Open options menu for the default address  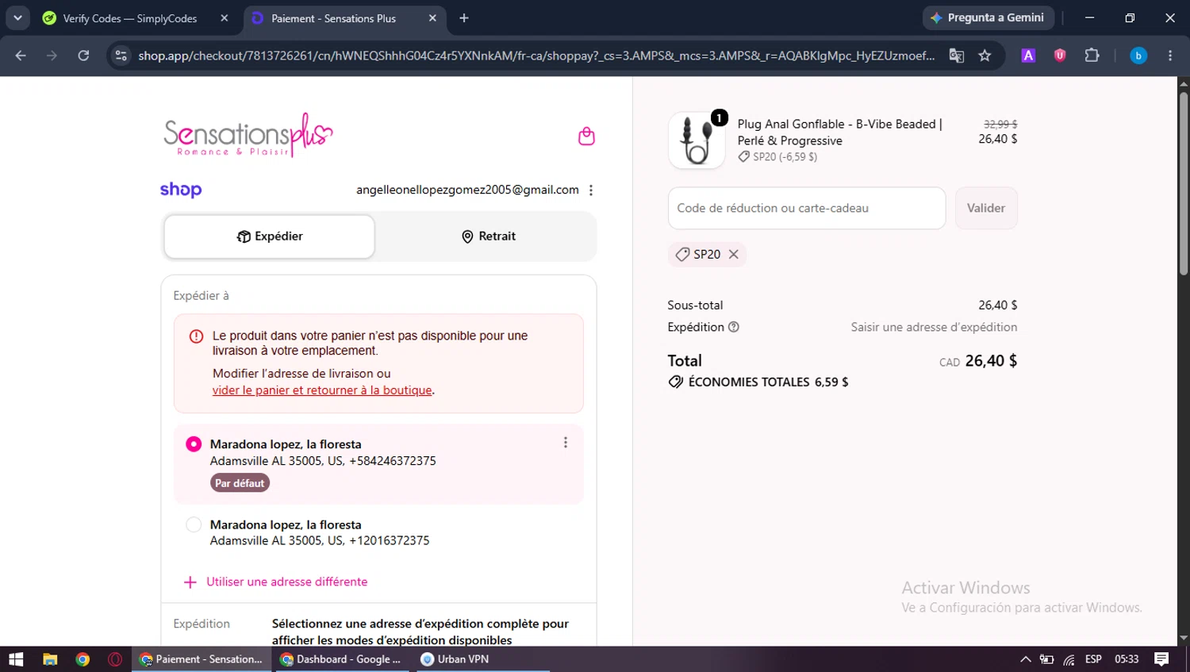click(x=566, y=443)
